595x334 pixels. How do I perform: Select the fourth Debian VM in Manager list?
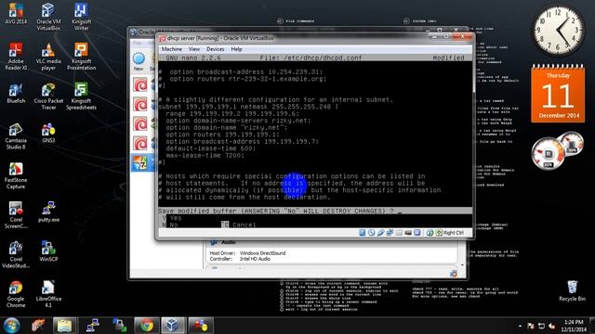pos(143,144)
